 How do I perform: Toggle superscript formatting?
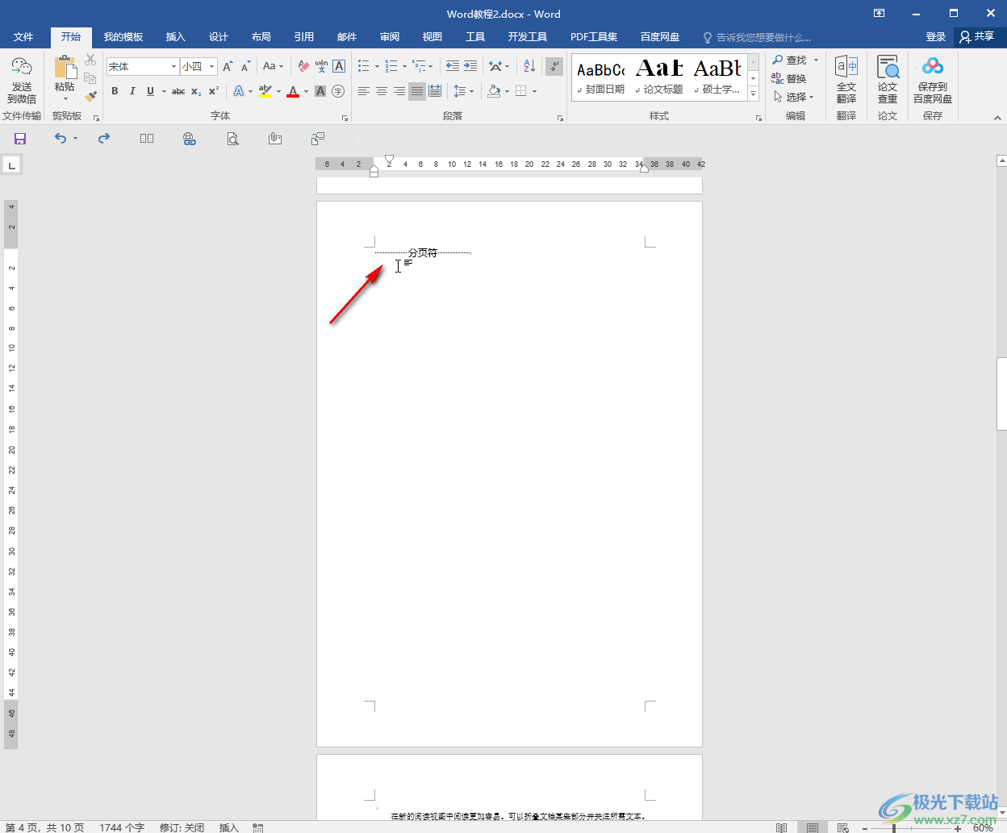click(214, 91)
